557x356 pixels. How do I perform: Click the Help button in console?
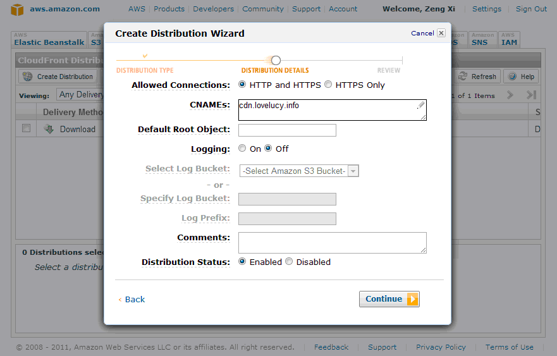pyautogui.click(x=521, y=77)
